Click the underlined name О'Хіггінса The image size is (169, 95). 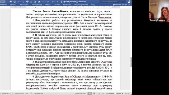[x=106, y=62]
